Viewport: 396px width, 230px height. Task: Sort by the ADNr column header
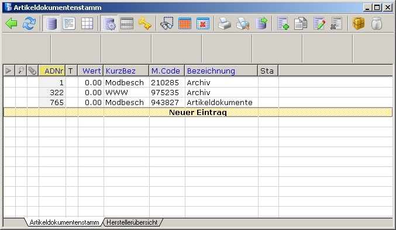click(x=52, y=71)
